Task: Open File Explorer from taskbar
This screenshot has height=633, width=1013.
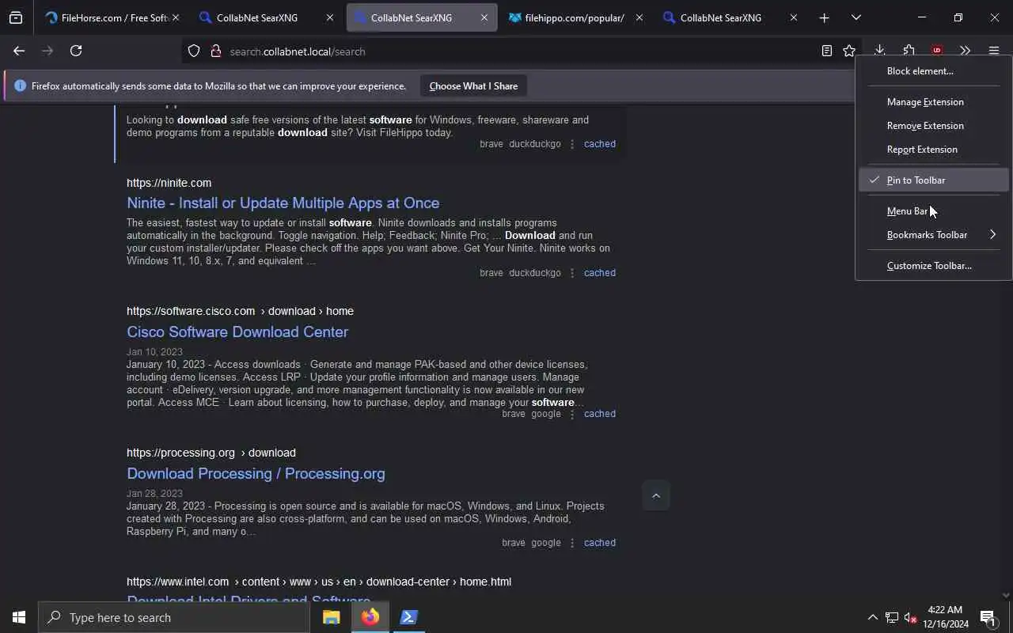Action: (331, 617)
